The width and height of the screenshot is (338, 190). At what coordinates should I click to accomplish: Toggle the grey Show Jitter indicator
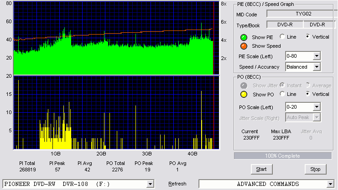[244, 85]
